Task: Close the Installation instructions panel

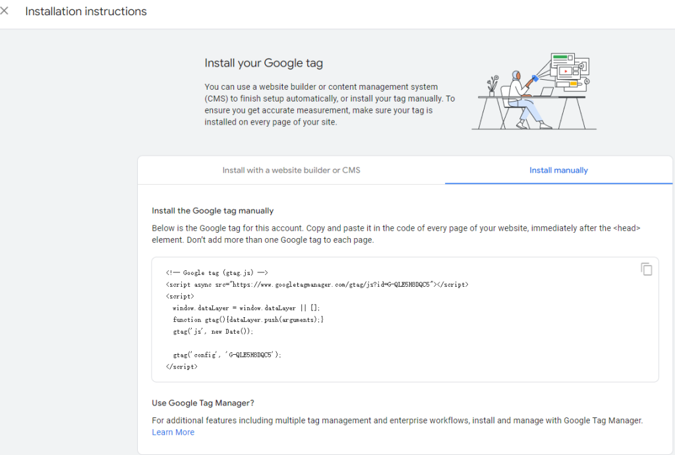Action: [5, 11]
